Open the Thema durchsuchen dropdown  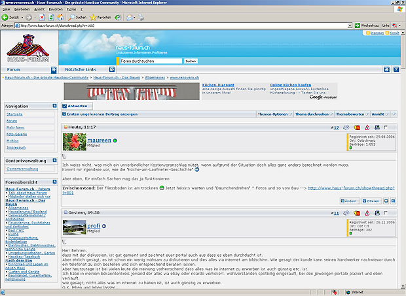click(x=314, y=114)
